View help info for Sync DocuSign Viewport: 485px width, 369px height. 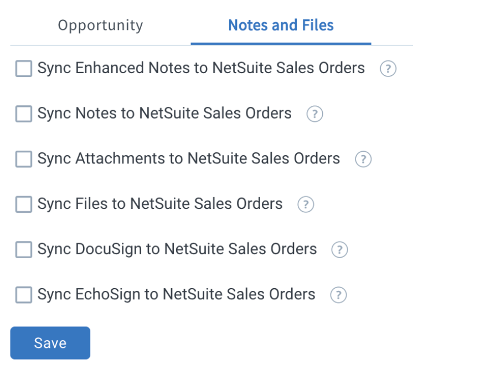click(x=339, y=249)
